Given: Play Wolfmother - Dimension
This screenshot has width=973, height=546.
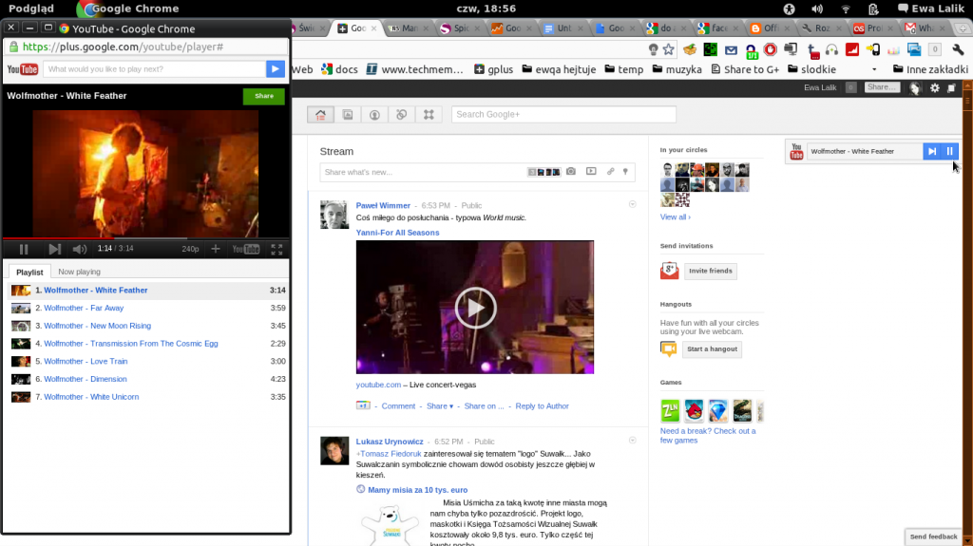Looking at the screenshot, I should click(x=85, y=379).
